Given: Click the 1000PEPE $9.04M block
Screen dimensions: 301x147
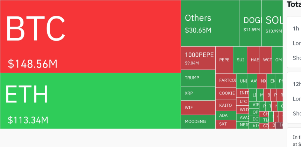Looking at the screenshot, I should [x=198, y=58].
